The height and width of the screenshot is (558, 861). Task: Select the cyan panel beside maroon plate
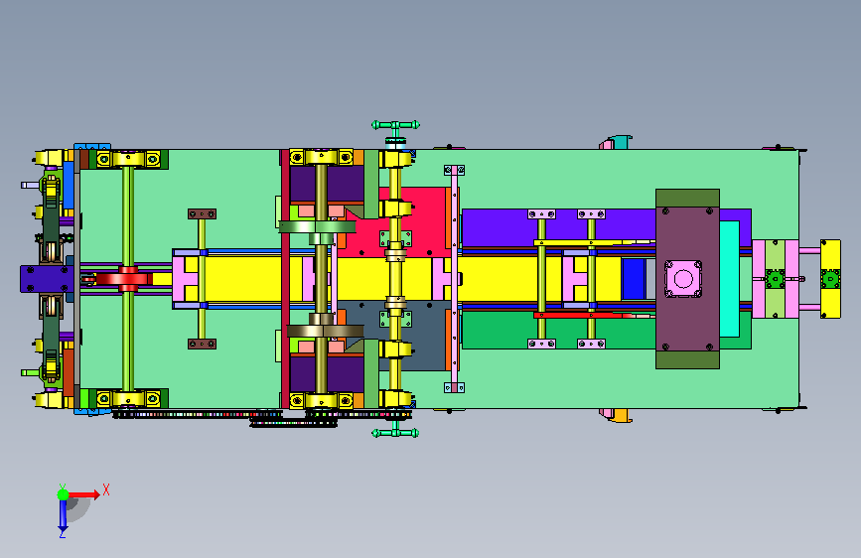pyautogui.click(x=729, y=278)
